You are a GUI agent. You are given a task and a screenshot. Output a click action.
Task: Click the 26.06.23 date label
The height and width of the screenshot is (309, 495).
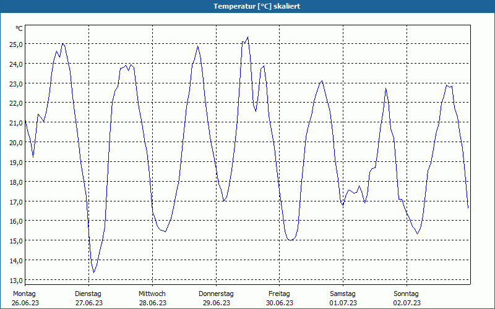pyautogui.click(x=24, y=303)
